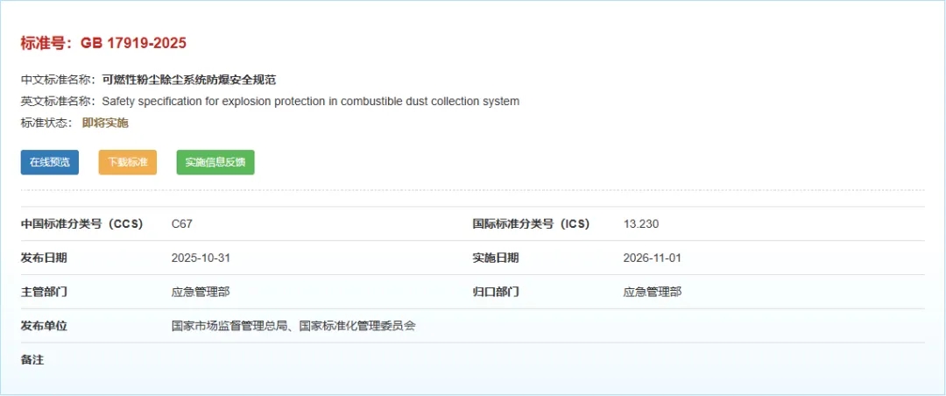Click 应急管理部 beside the 主管部门 label

[201, 292]
